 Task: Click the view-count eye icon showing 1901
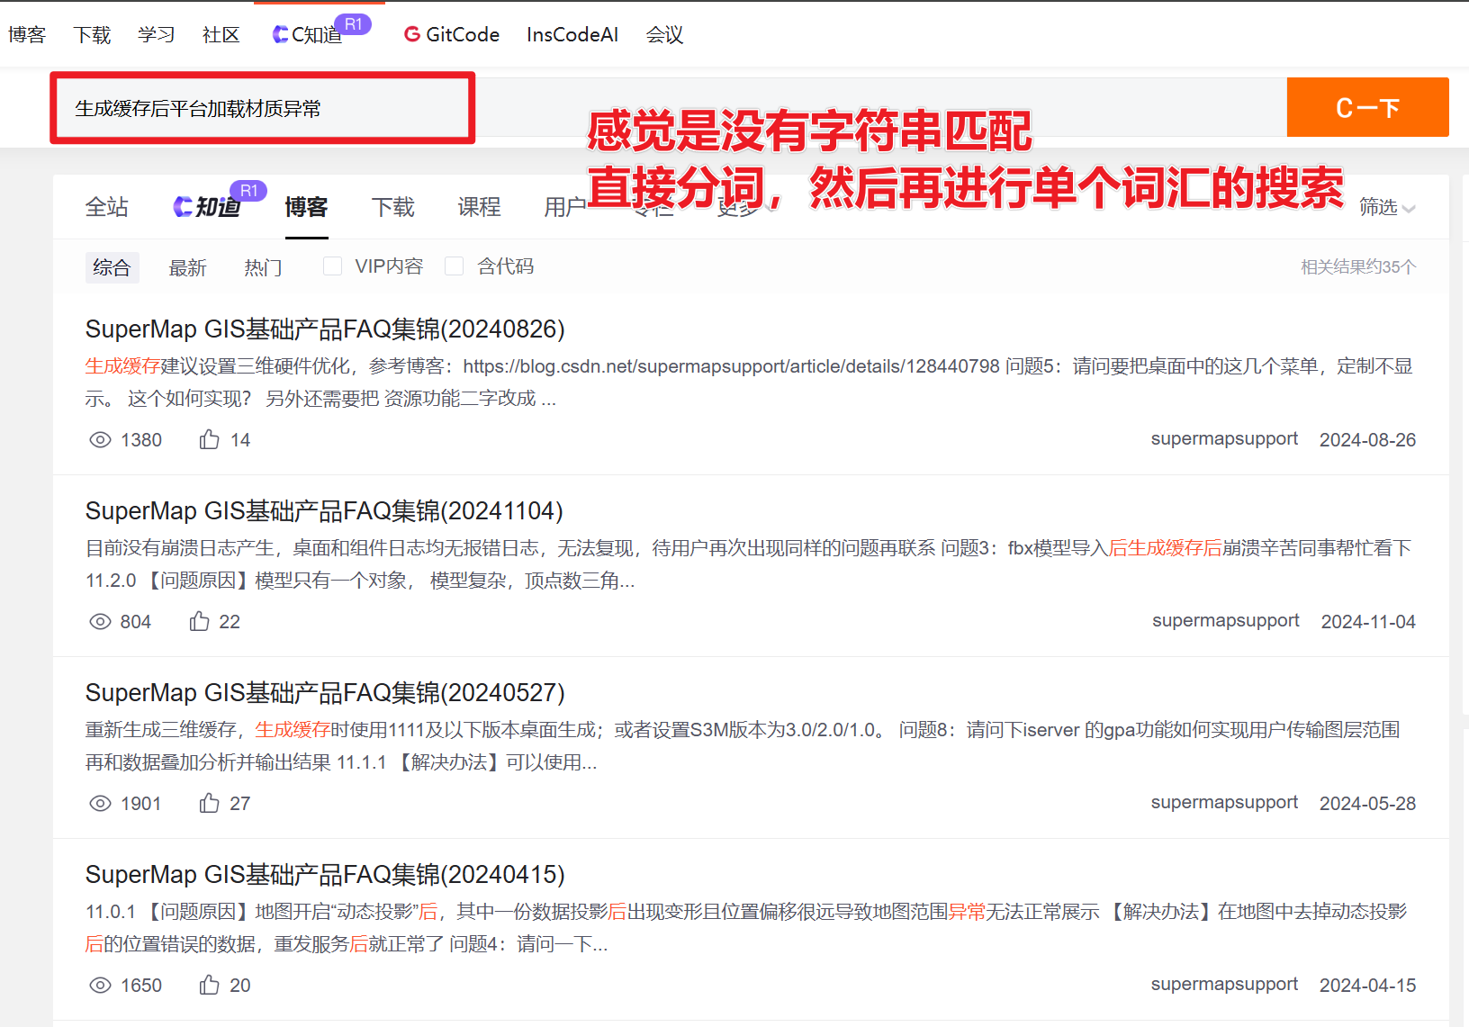pyautogui.click(x=100, y=804)
